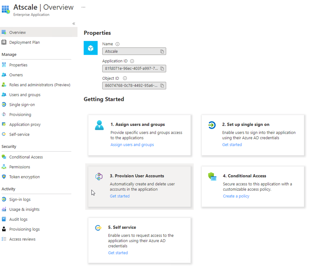The height and width of the screenshot is (275, 336).
Task: View Audit logs
Action: pyautogui.click(x=18, y=219)
